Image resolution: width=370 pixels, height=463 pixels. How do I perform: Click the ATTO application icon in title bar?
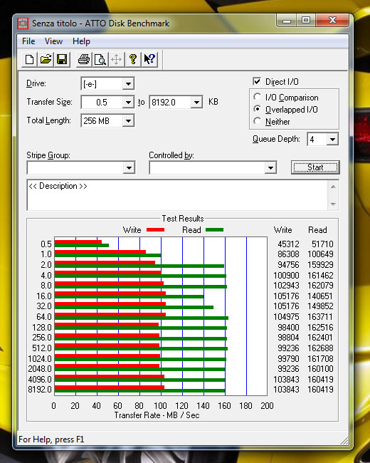[x=23, y=23]
